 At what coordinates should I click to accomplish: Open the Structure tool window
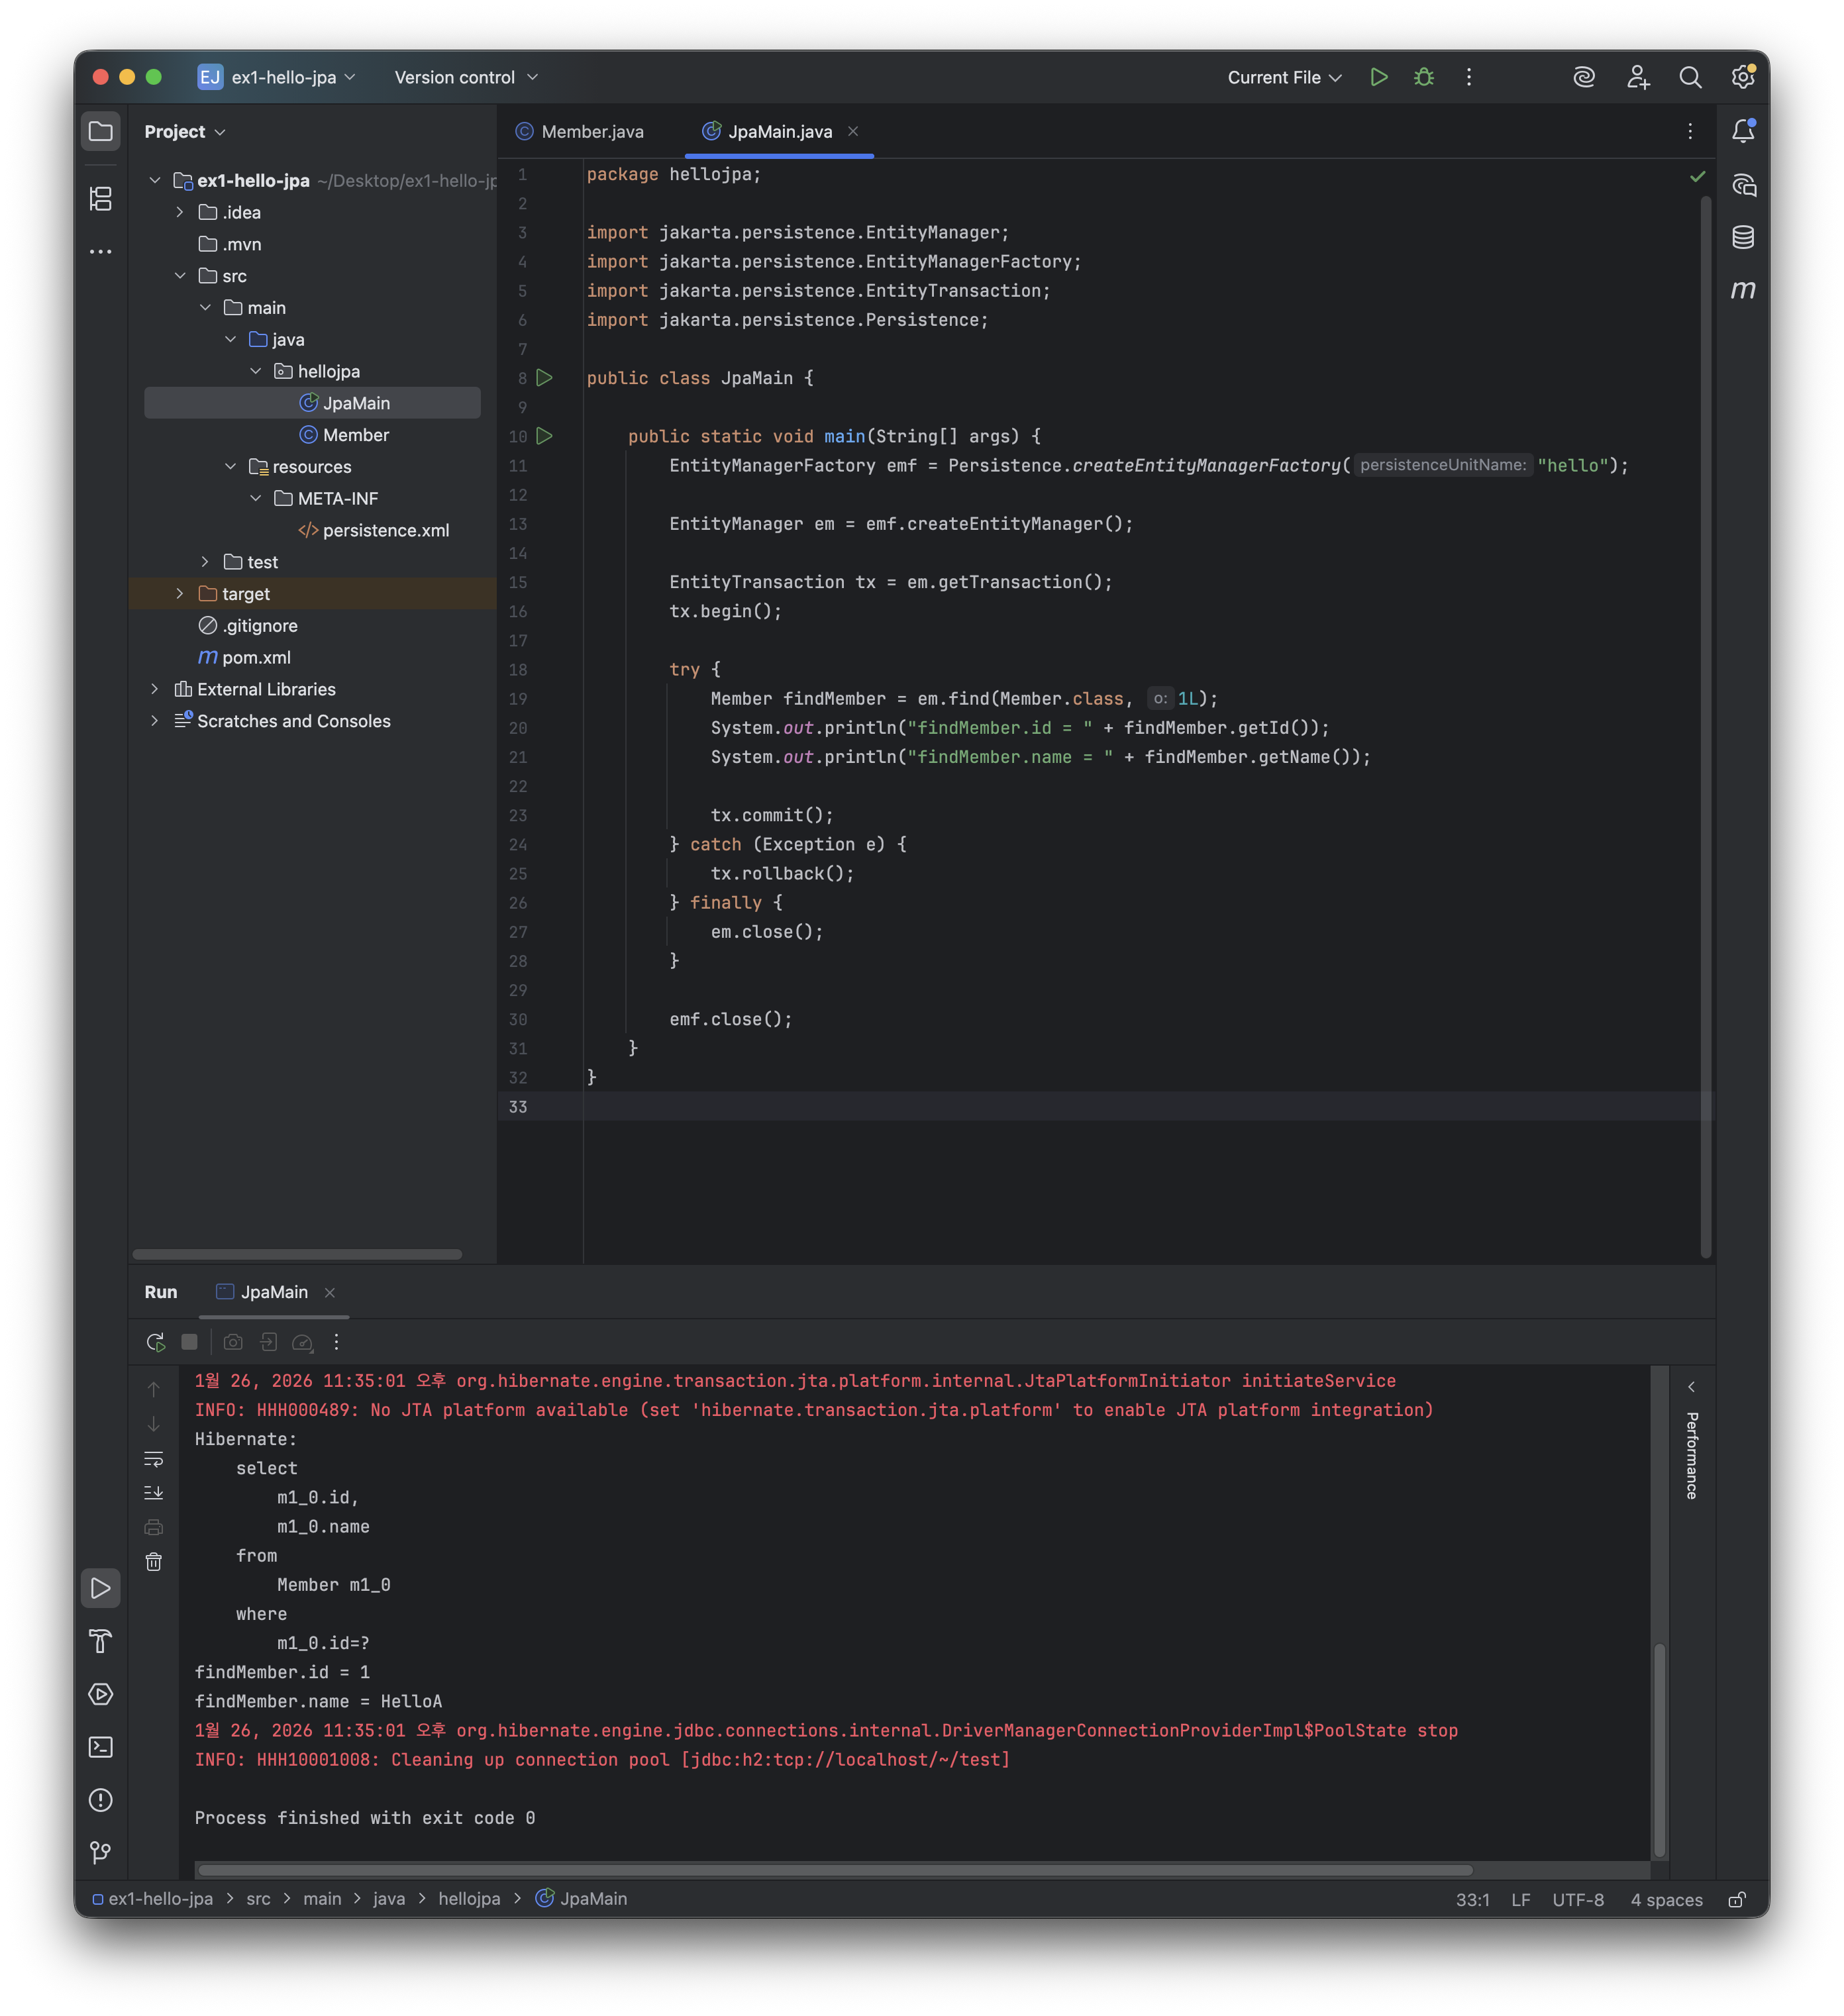click(x=101, y=199)
